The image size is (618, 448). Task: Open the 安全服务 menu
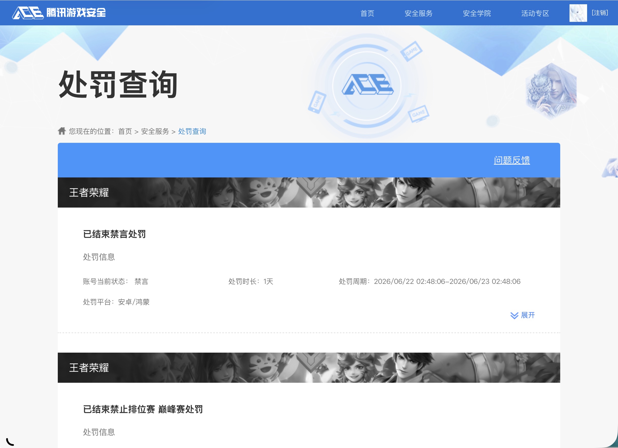click(419, 13)
